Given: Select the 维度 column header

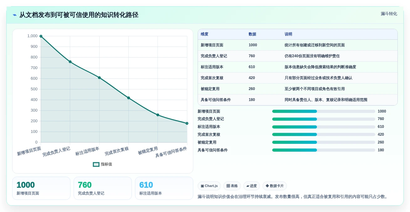Looking at the screenshot, I should click(x=205, y=34).
